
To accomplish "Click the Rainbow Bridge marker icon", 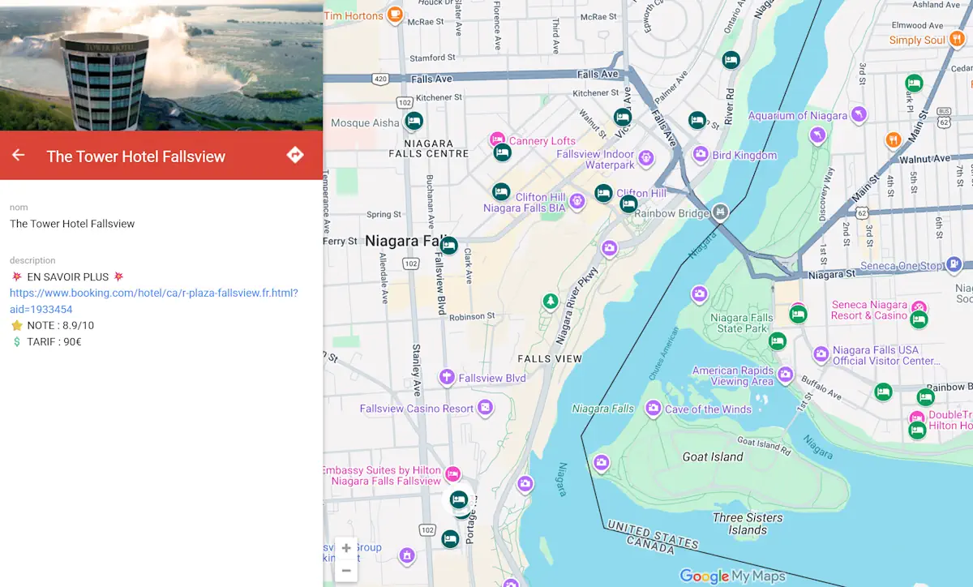I will (x=720, y=213).
